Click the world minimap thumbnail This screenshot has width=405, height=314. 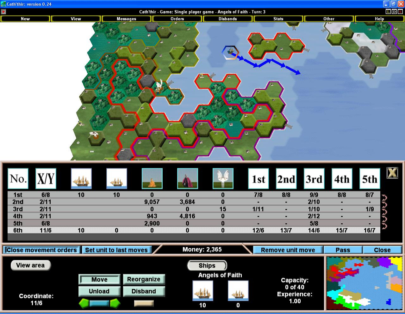click(364, 283)
